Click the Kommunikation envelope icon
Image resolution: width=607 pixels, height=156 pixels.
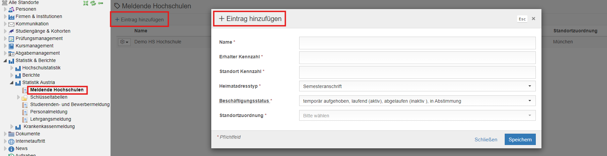[11, 24]
